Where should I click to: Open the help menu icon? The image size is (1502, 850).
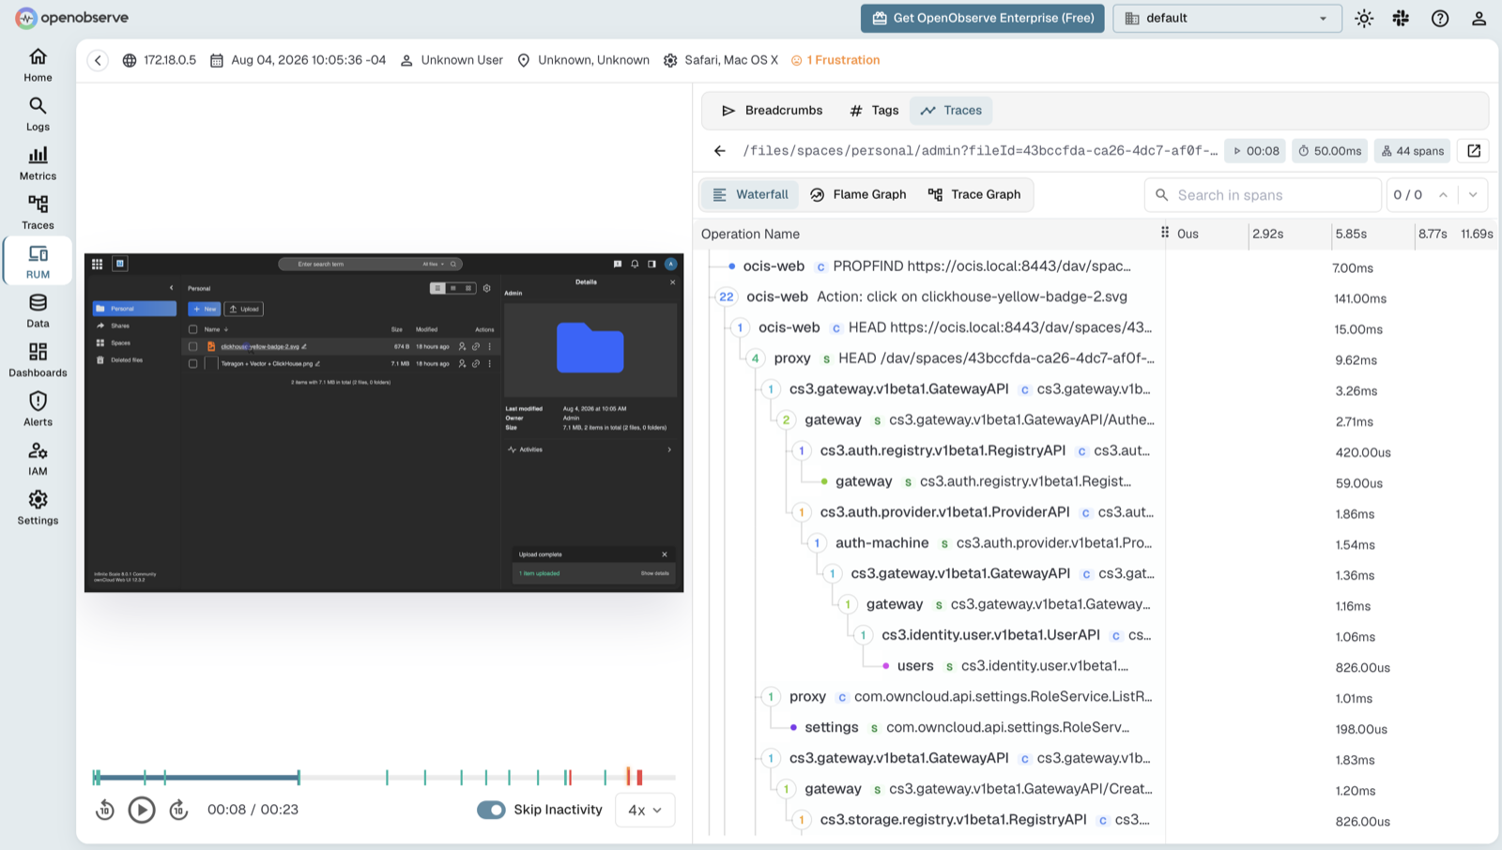pos(1440,19)
